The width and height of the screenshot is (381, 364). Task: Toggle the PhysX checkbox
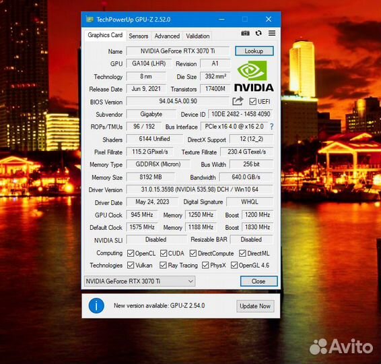(205, 265)
